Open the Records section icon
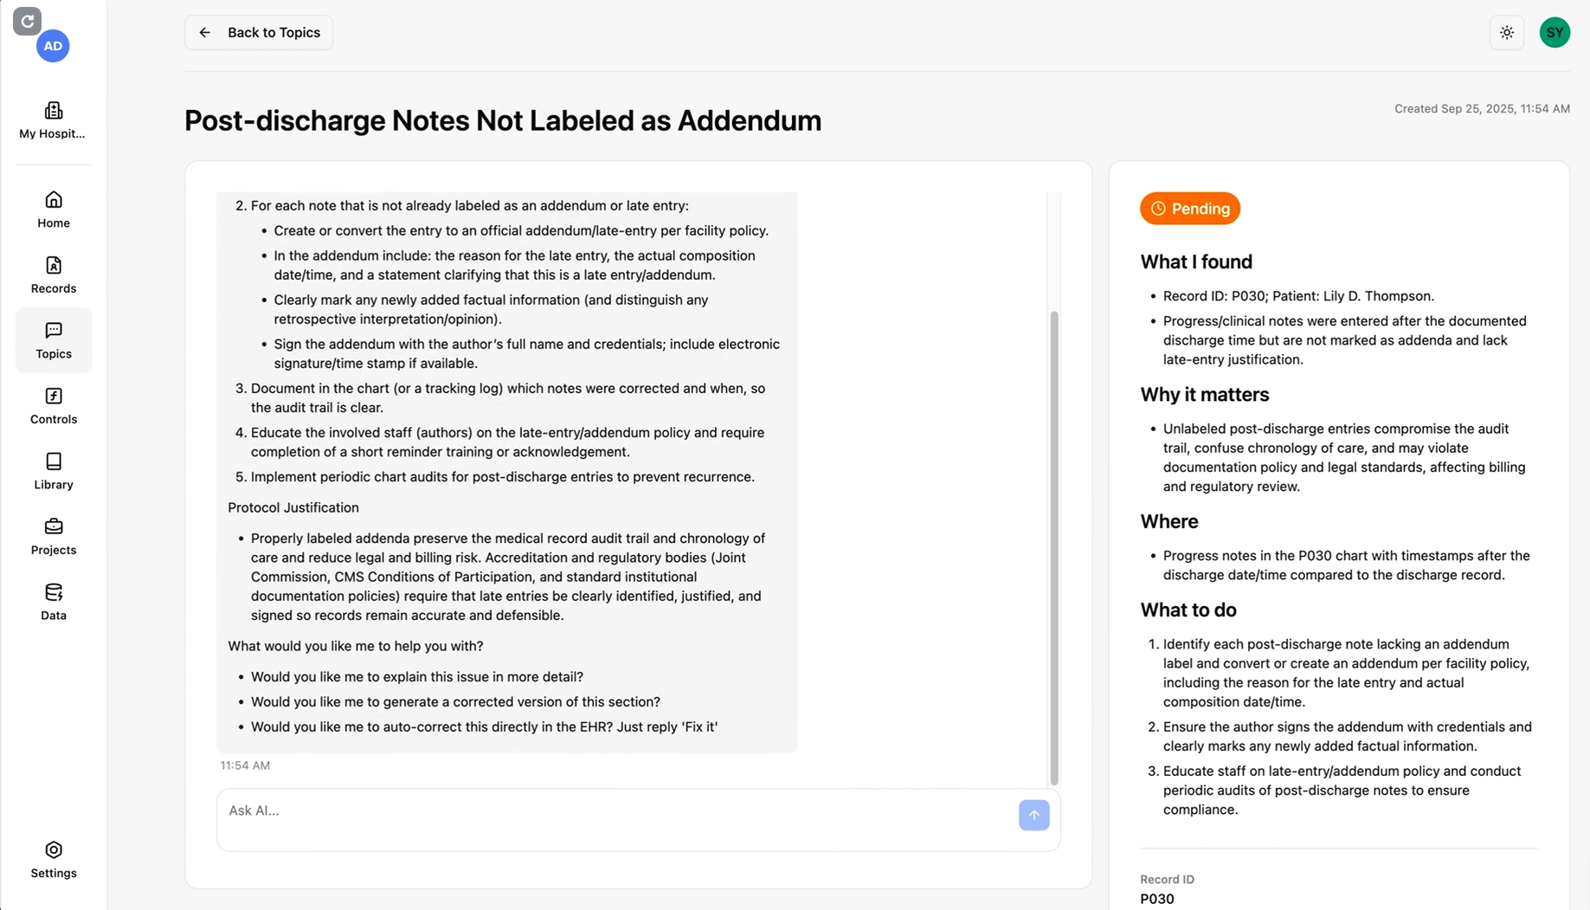Image resolution: width=1590 pixels, height=910 pixels. [54, 266]
